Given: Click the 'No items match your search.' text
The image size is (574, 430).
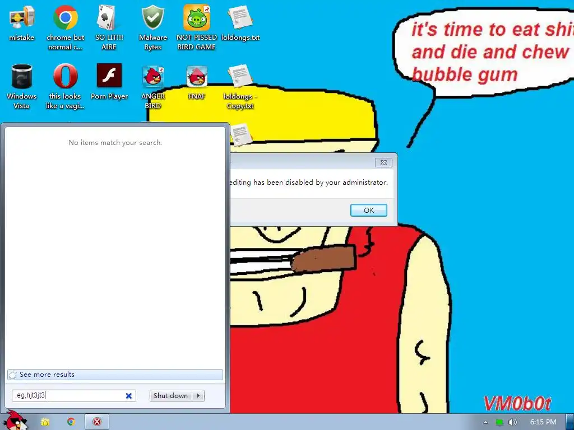Looking at the screenshot, I should pos(115,143).
